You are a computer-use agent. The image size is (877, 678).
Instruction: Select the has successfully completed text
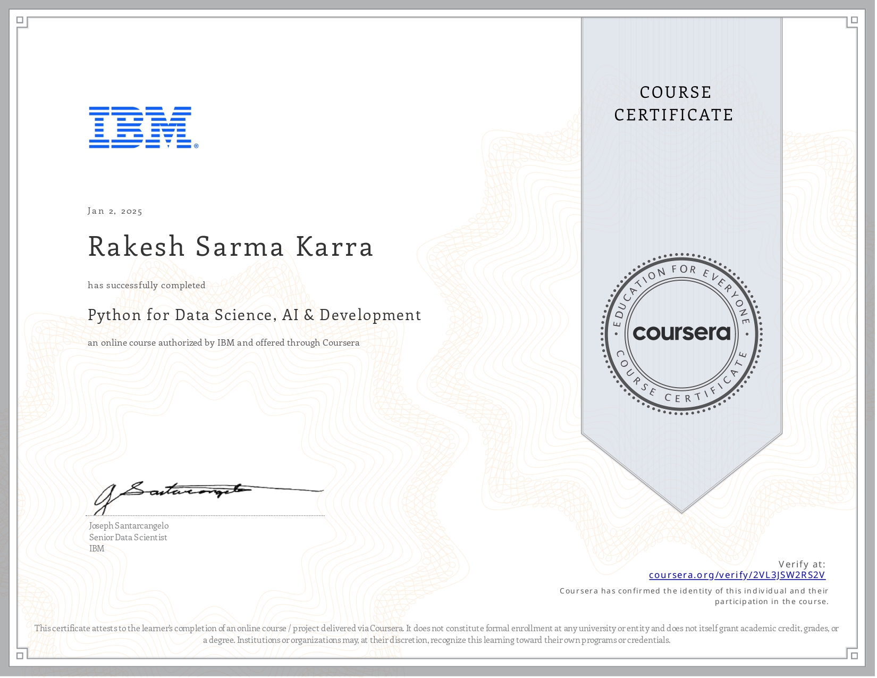[146, 285]
